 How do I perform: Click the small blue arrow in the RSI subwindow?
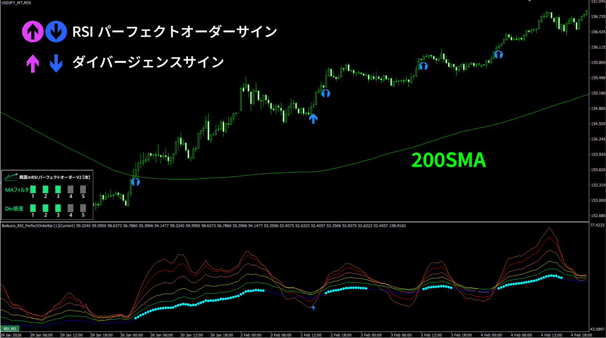click(x=313, y=308)
